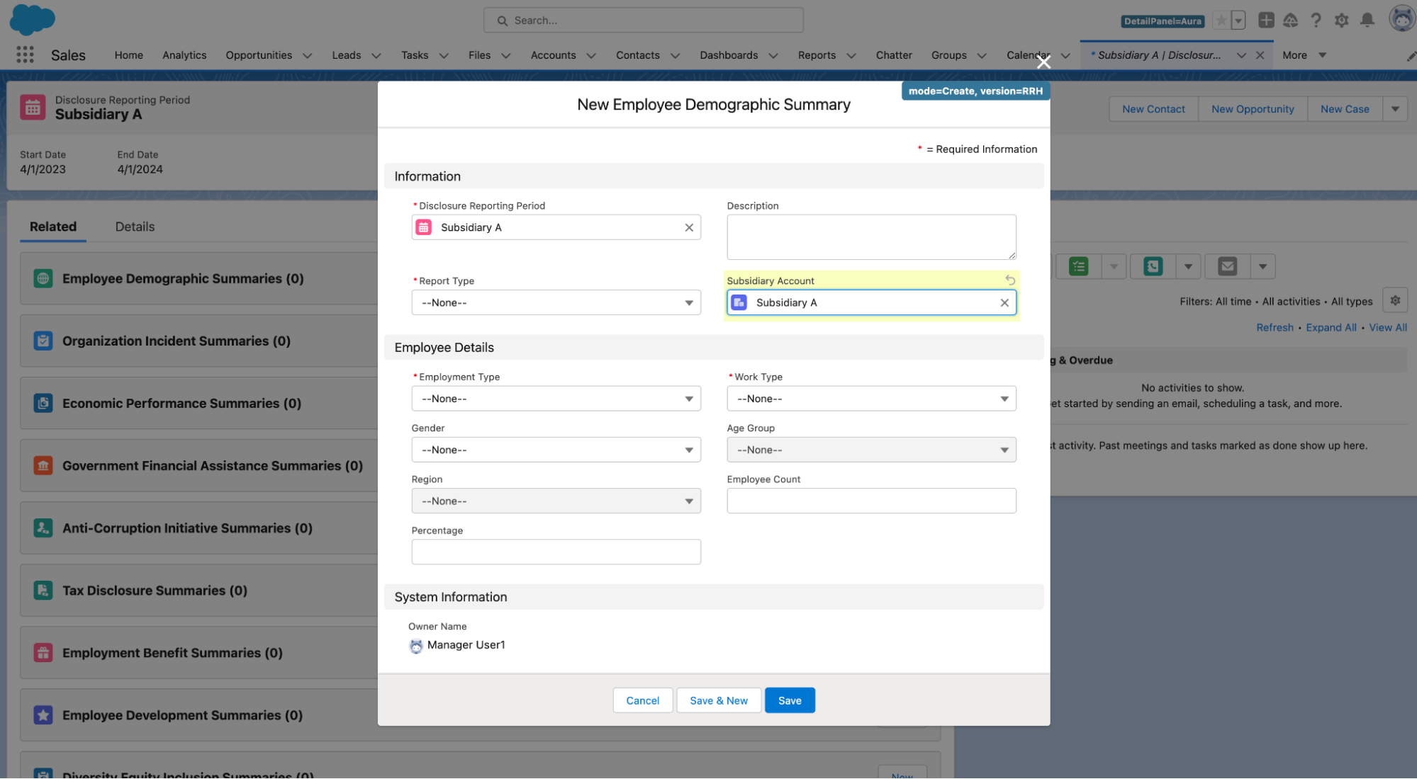Image resolution: width=1417 pixels, height=779 pixels.
Task: Click the Employee Count input field
Action: click(870, 500)
